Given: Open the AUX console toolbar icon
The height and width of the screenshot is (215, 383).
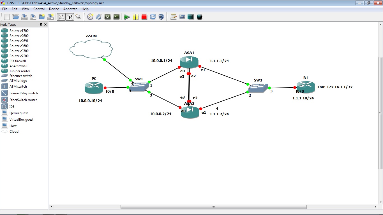Looking at the screenshot, I should point(107,17).
